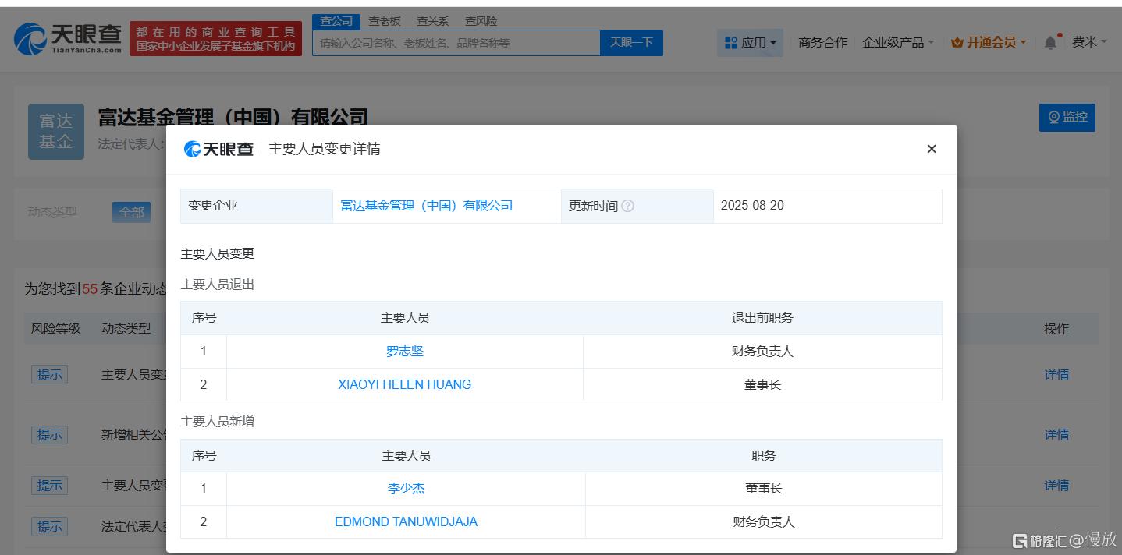Open the EDMOND TANUWIDJAJA person link
This screenshot has width=1122, height=555.
tap(407, 522)
